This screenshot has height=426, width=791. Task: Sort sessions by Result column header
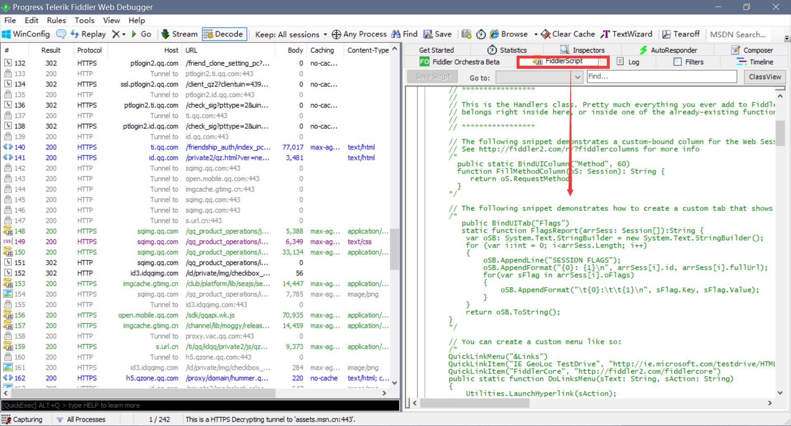pos(51,50)
